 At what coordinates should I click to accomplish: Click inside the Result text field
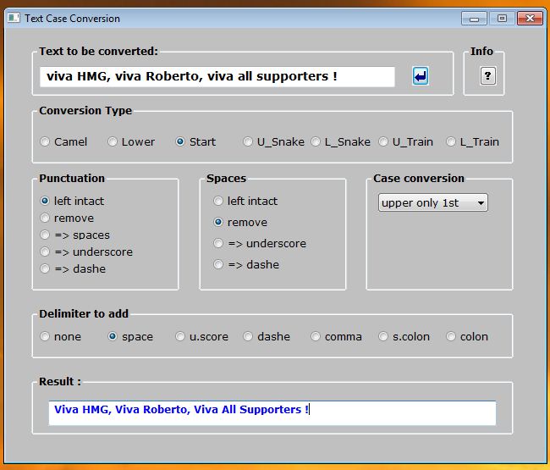pos(272,412)
